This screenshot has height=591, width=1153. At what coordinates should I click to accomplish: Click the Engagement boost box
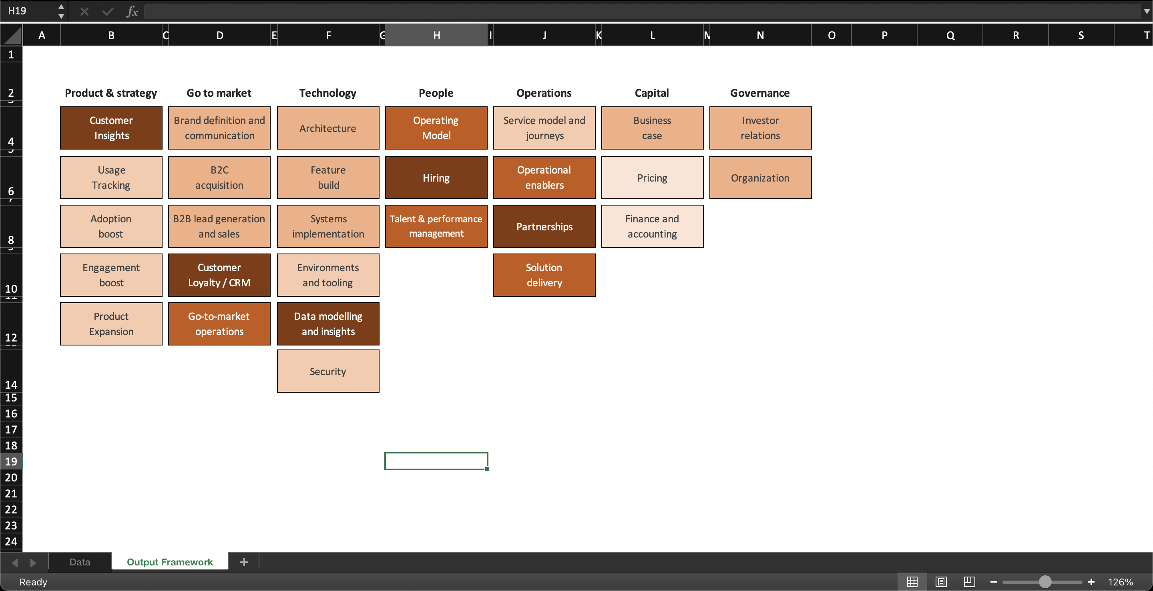[x=111, y=275]
